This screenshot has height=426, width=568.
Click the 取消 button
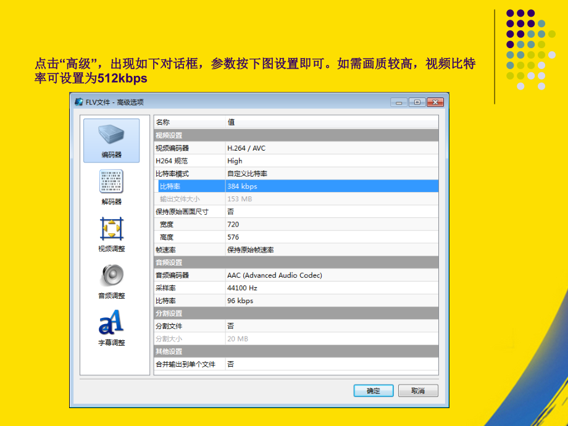[x=418, y=390]
